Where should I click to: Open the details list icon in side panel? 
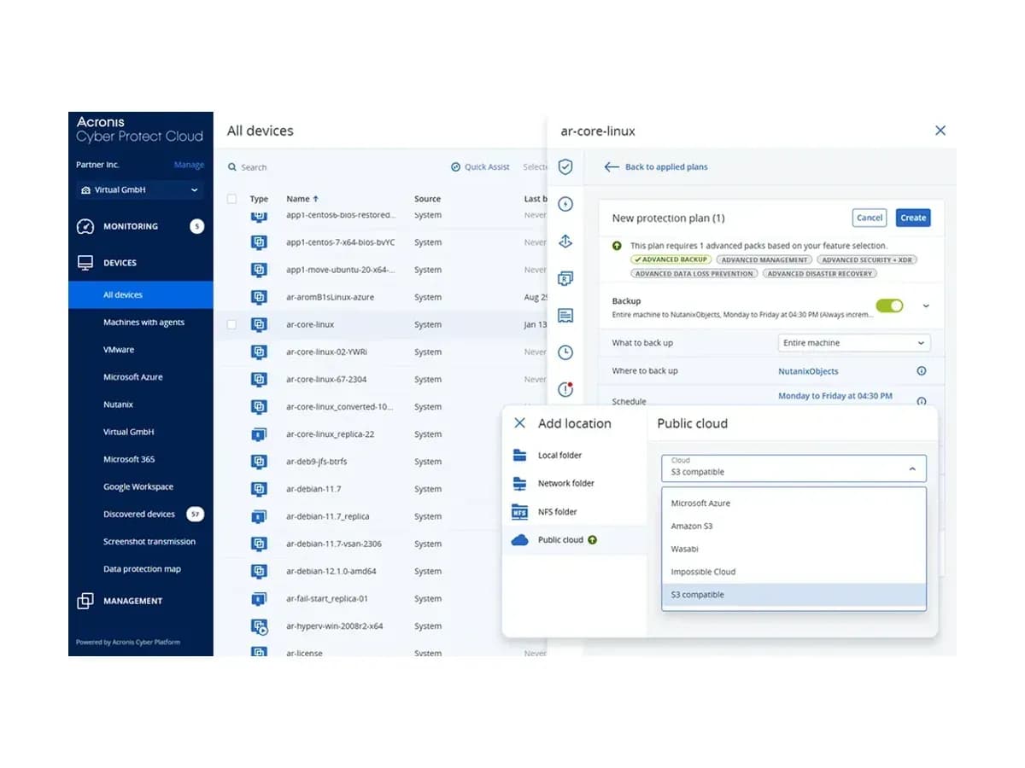[x=565, y=316]
